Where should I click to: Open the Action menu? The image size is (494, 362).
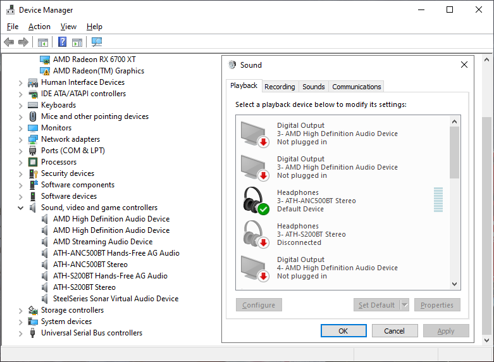point(39,27)
